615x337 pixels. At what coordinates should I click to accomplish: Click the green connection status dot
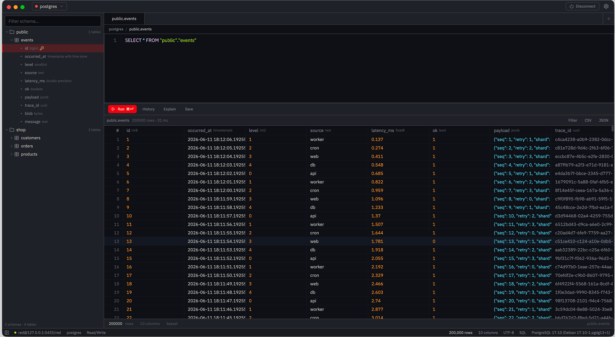15,333
